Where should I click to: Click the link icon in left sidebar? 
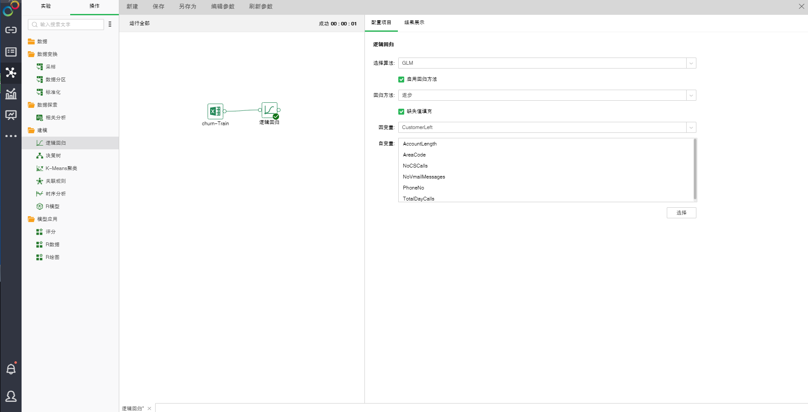pyautogui.click(x=11, y=30)
